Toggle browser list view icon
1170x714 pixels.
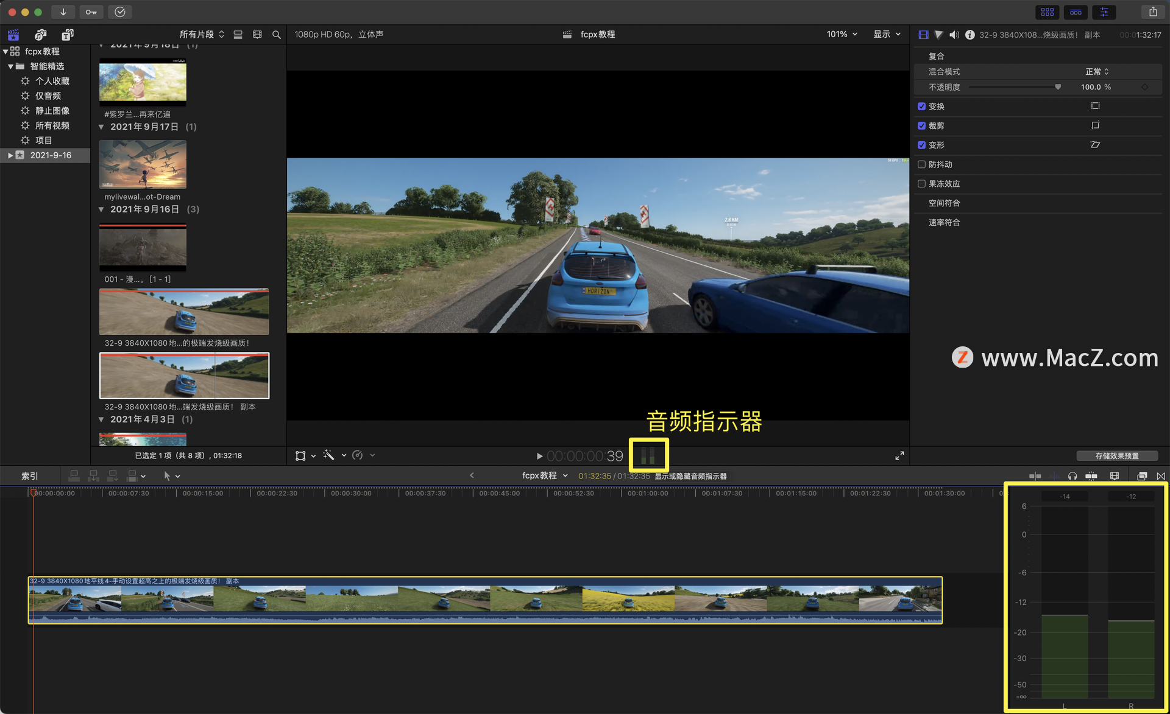(238, 35)
